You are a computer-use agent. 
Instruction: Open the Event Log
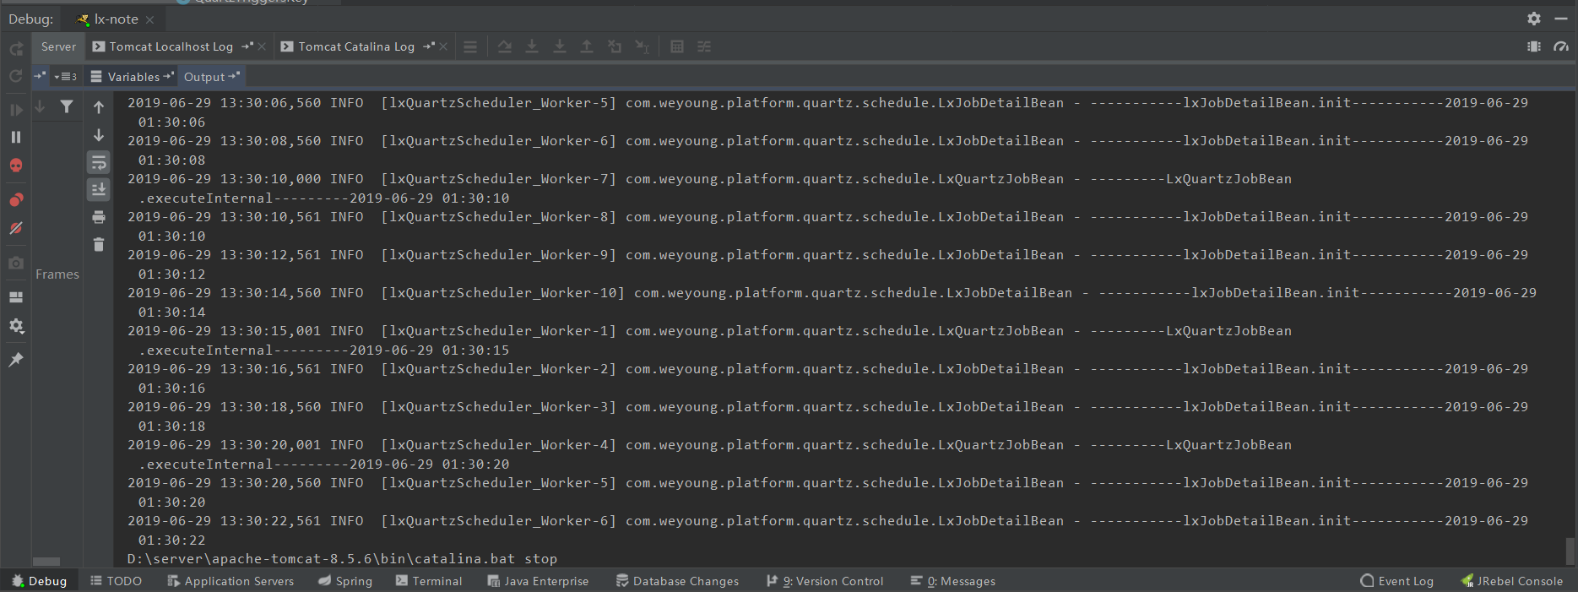coord(1397,581)
